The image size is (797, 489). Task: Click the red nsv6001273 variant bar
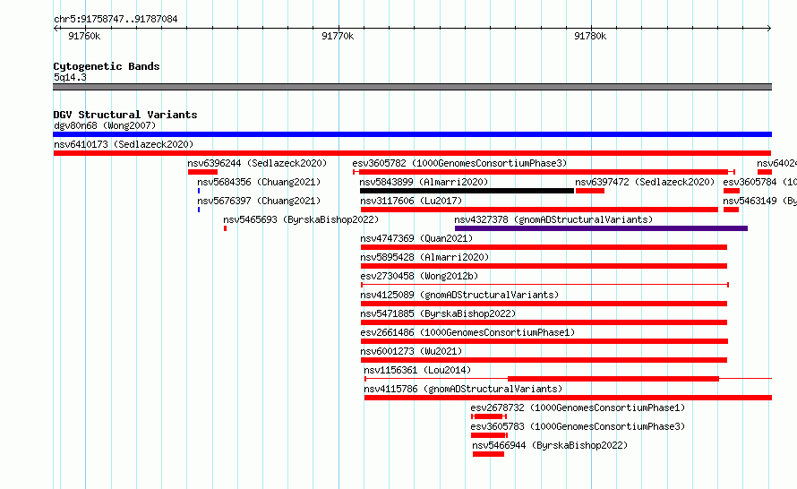tap(544, 360)
